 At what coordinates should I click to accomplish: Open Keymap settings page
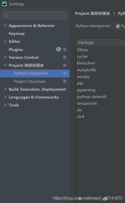[x=17, y=34]
